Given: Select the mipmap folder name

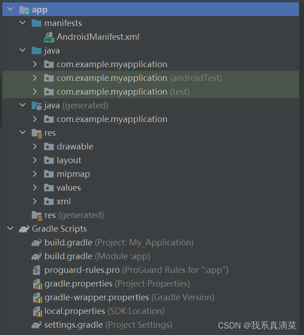Looking at the screenshot, I should tap(73, 174).
